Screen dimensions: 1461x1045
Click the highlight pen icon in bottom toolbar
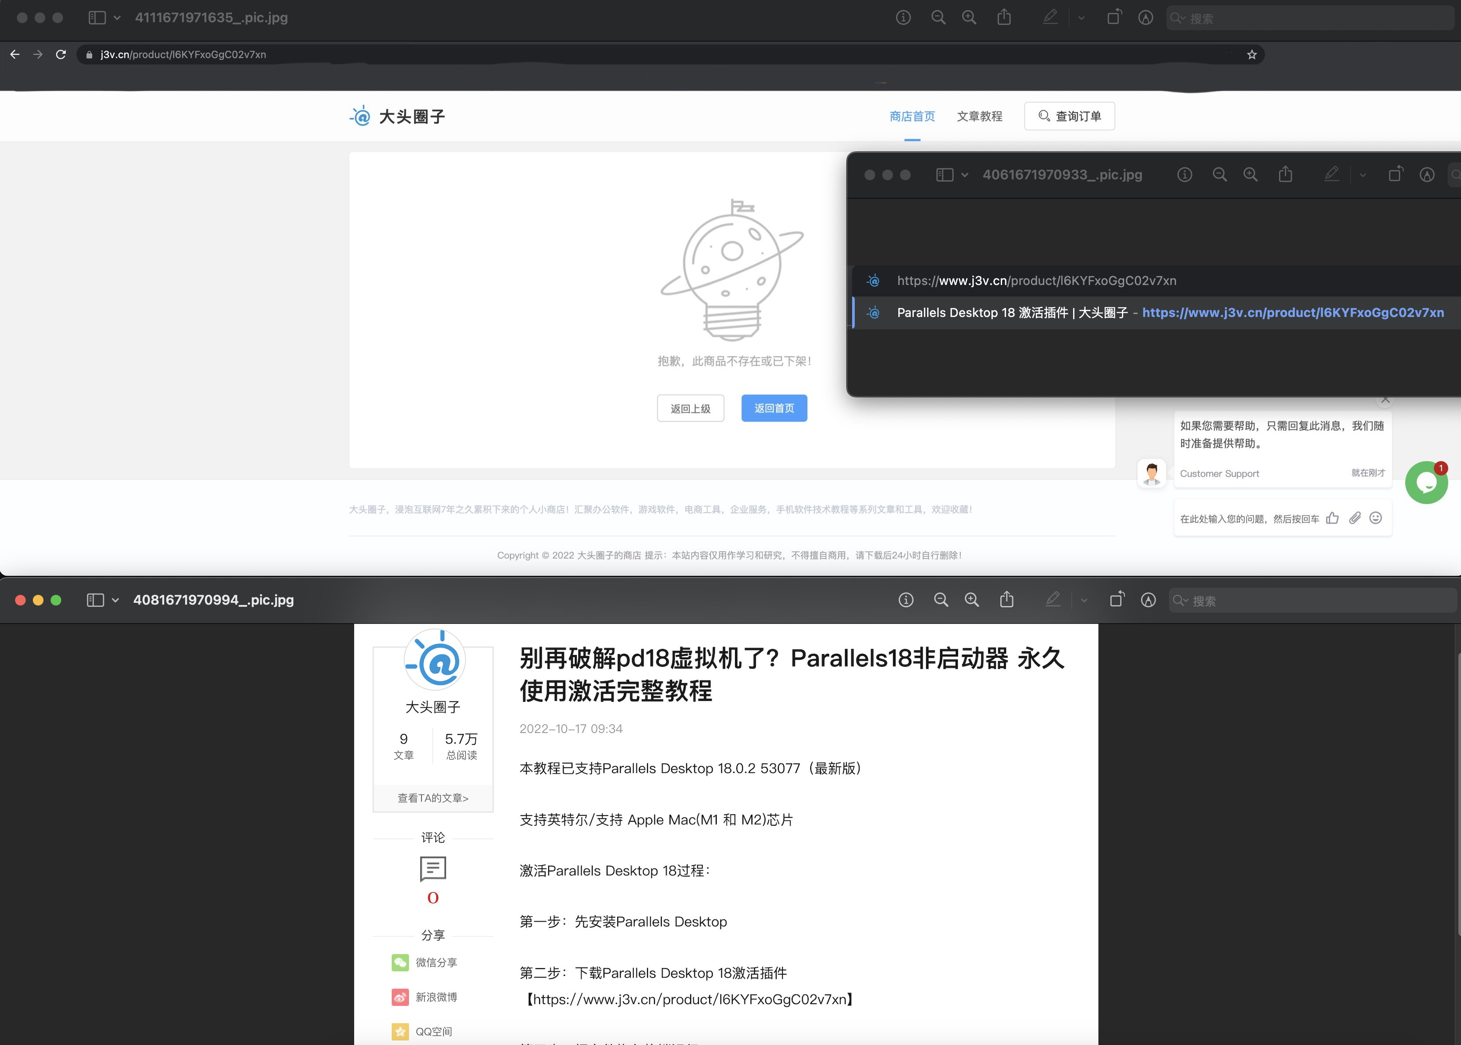[x=1053, y=600]
